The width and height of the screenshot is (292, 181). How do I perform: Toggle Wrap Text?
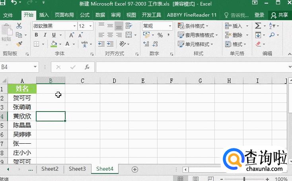pos(128,26)
